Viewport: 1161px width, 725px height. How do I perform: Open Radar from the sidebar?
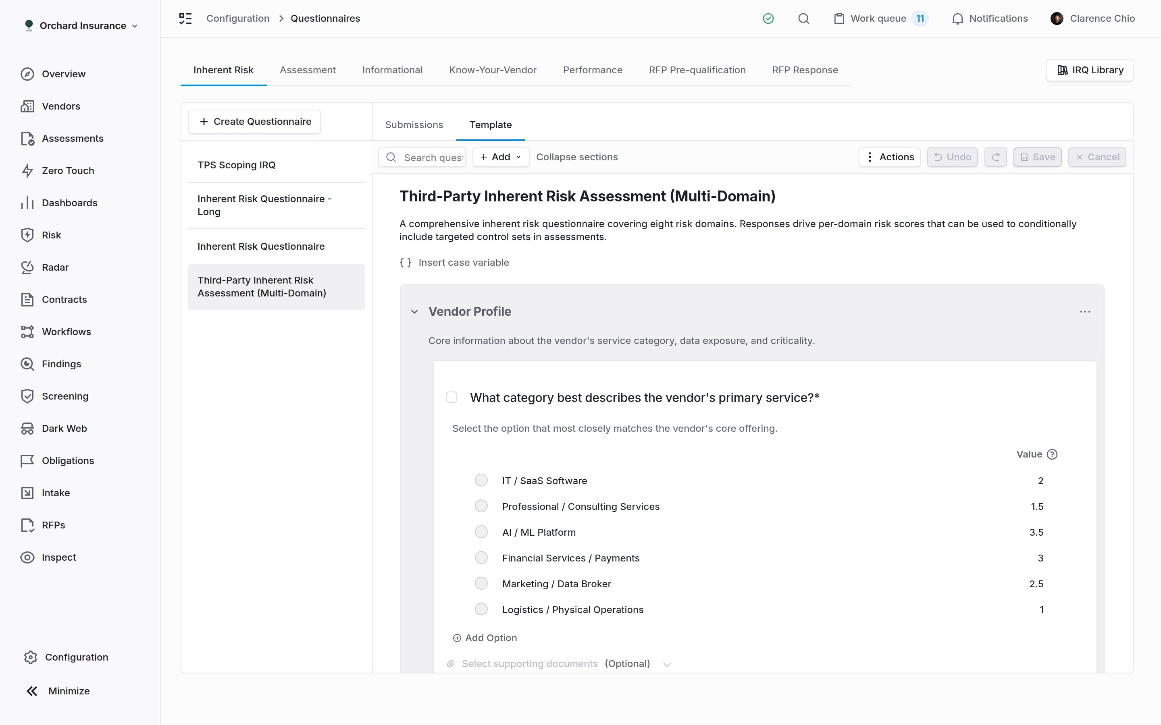click(x=45, y=267)
